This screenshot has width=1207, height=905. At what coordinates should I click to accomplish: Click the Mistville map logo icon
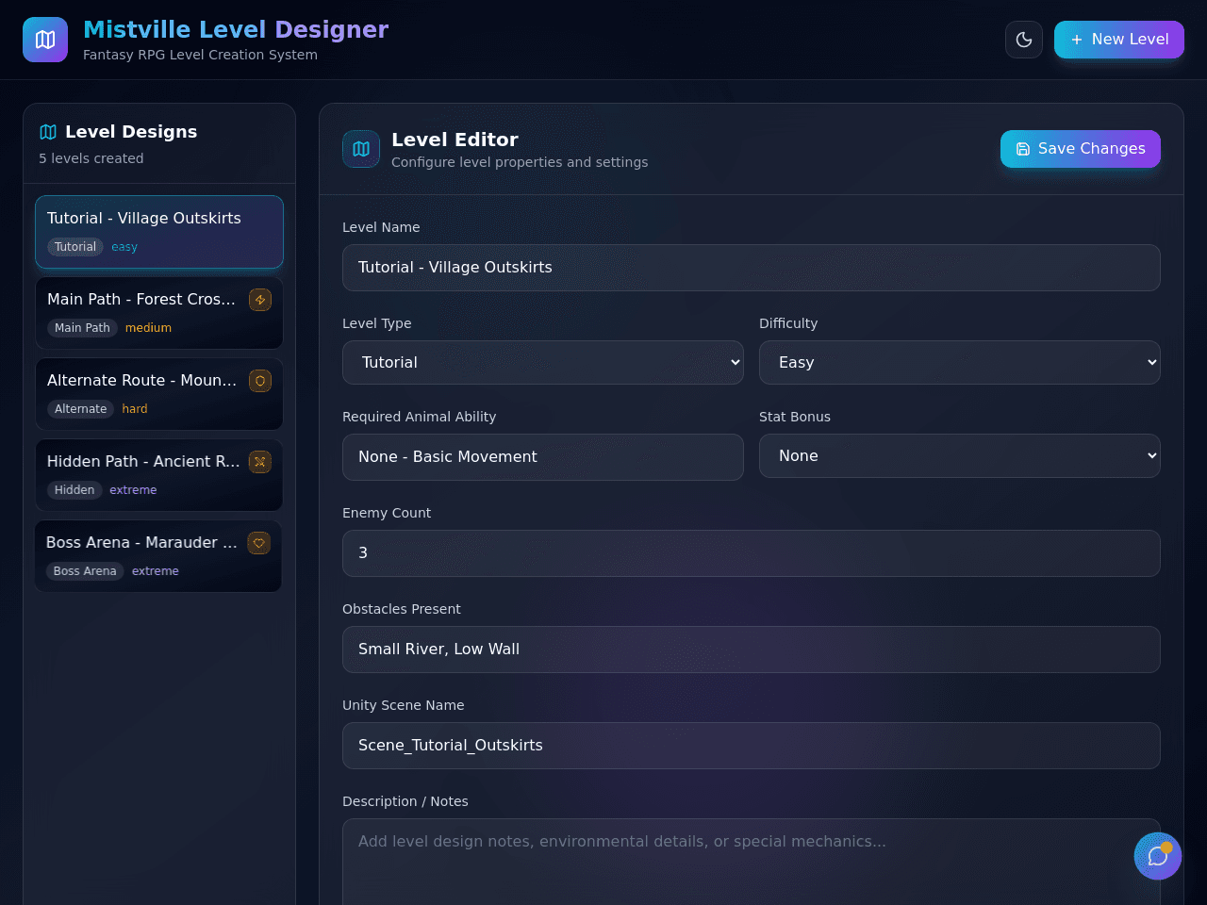(x=45, y=40)
